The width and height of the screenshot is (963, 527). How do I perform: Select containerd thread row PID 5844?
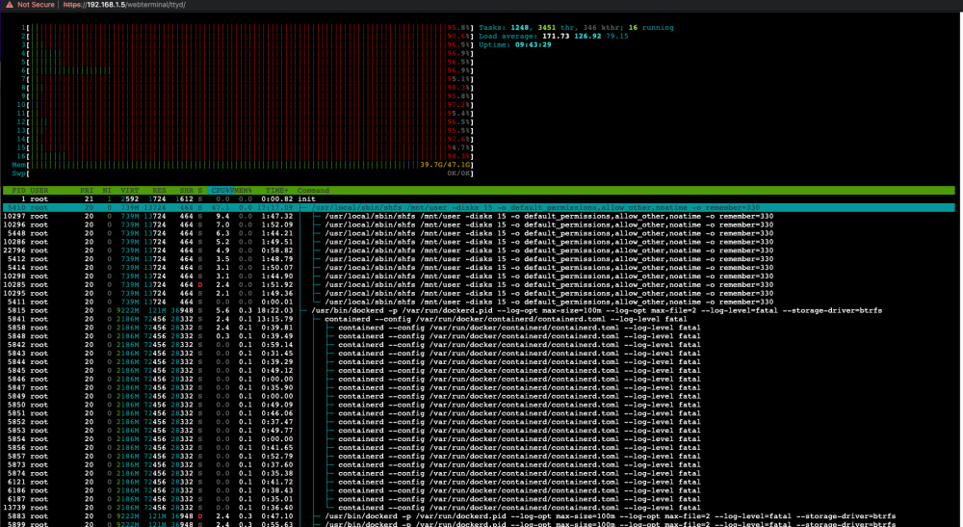[479, 362]
